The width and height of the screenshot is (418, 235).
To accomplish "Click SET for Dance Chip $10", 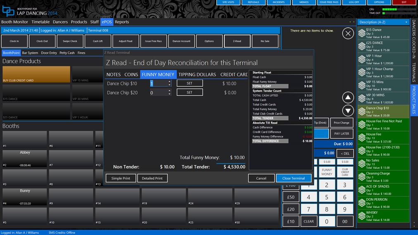I will click(x=190, y=83).
